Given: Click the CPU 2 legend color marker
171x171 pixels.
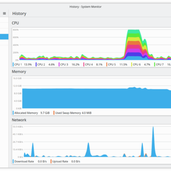Looking at the screenshot, I should [36, 64].
